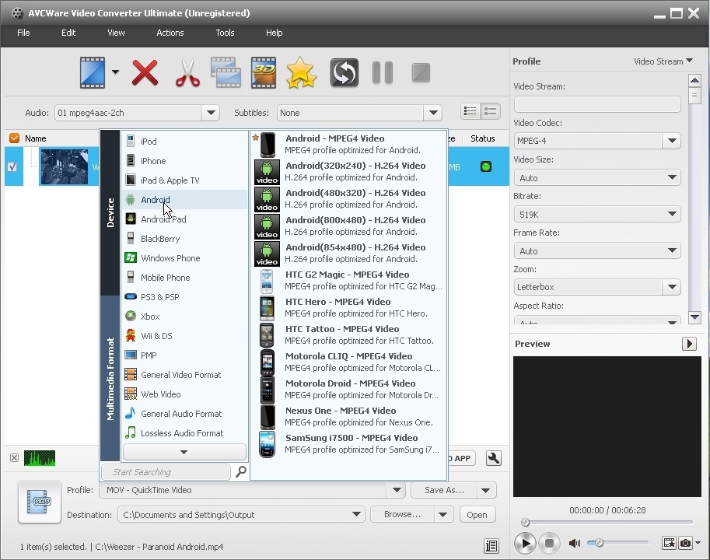The width and height of the screenshot is (710, 560).
Task: Click the Start Searching field
Action: [x=165, y=471]
